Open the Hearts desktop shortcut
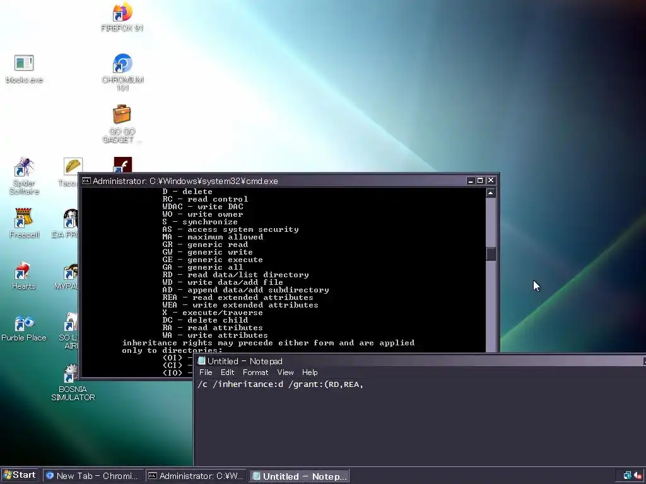 tap(23, 276)
